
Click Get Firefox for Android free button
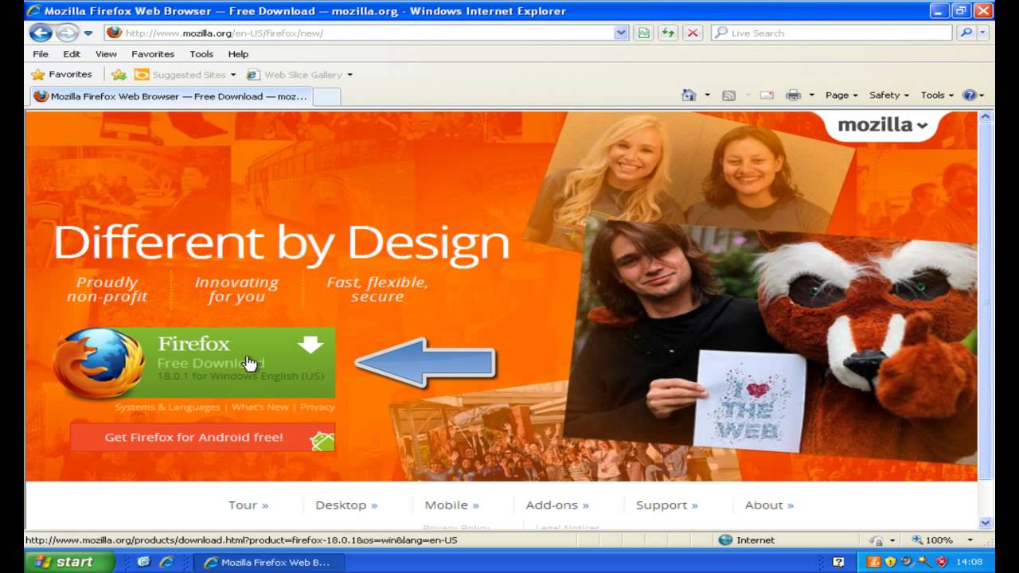point(202,437)
